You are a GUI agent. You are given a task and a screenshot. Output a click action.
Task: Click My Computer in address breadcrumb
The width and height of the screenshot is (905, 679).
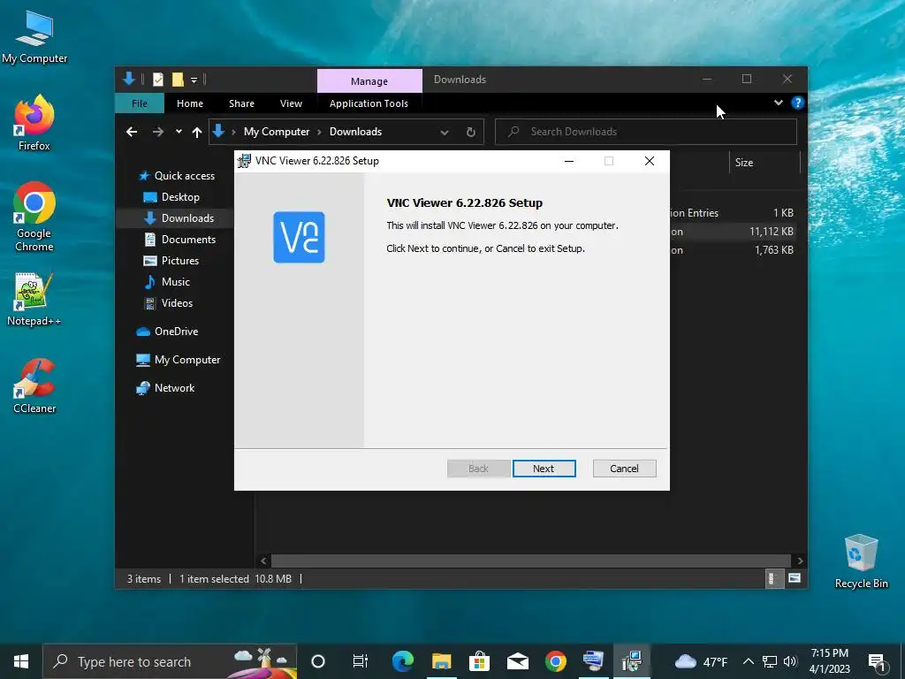[277, 132]
